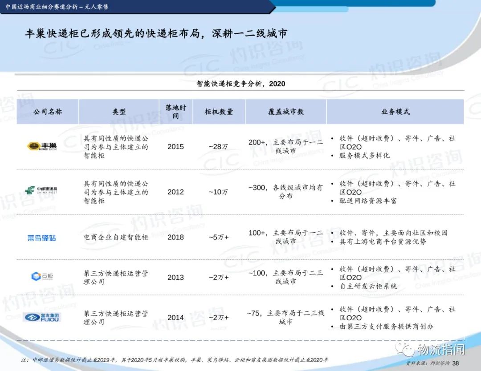Click the page number 38
The width and height of the screenshot is (481, 371).
455,363
